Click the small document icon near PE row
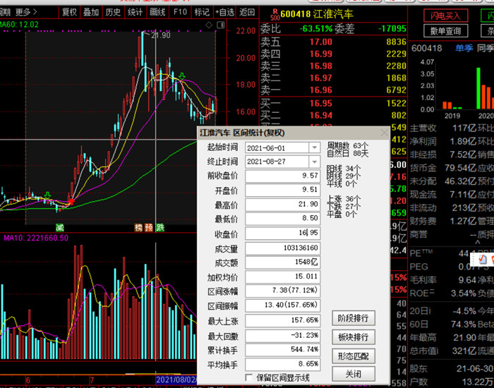This screenshot has height=388, width=494. (482, 259)
